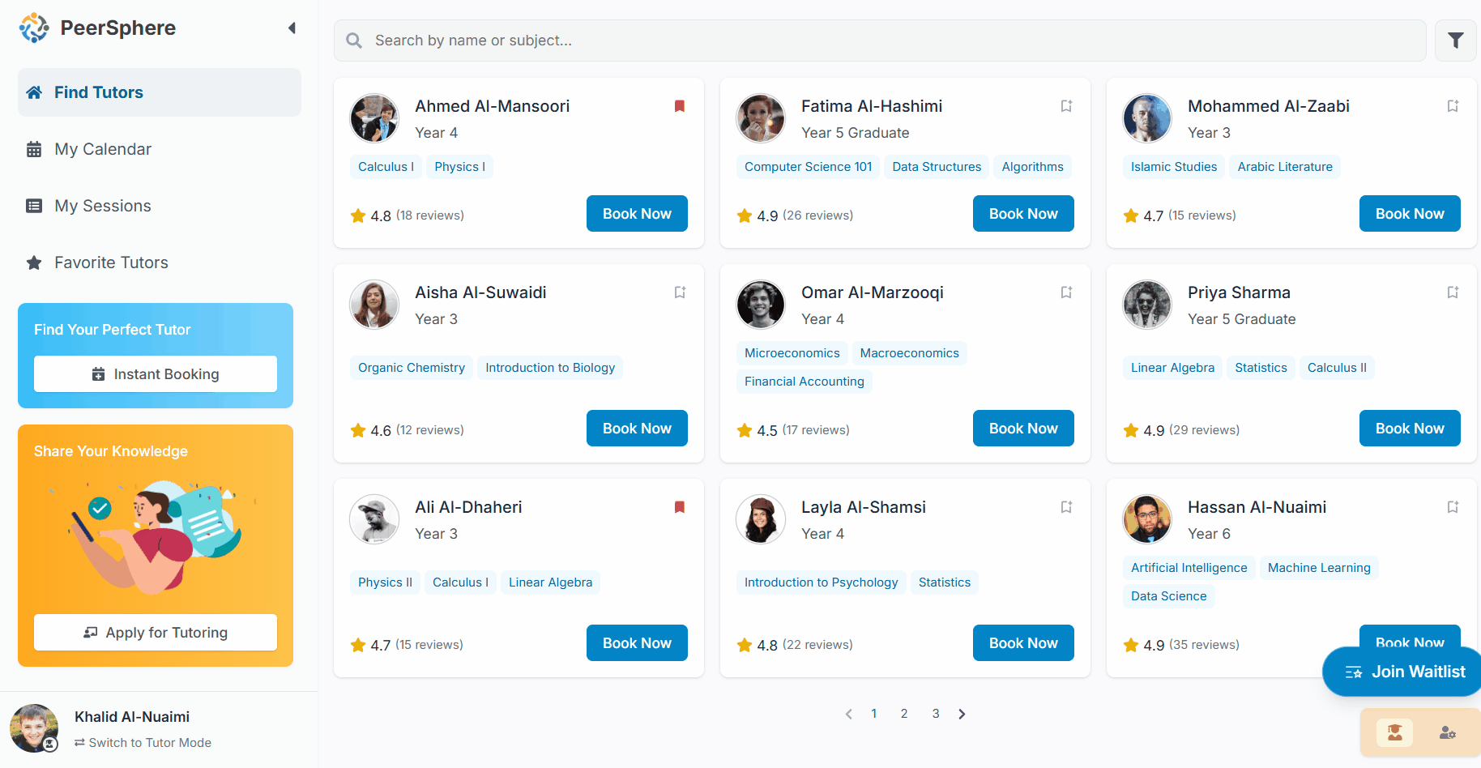The height and width of the screenshot is (768, 1481).
Task: Jump to page 2 of results
Action: click(x=904, y=714)
